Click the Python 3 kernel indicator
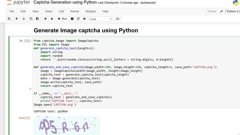Image resolution: width=240 pixels, height=135 pixels. pyautogui.click(x=233, y=11)
